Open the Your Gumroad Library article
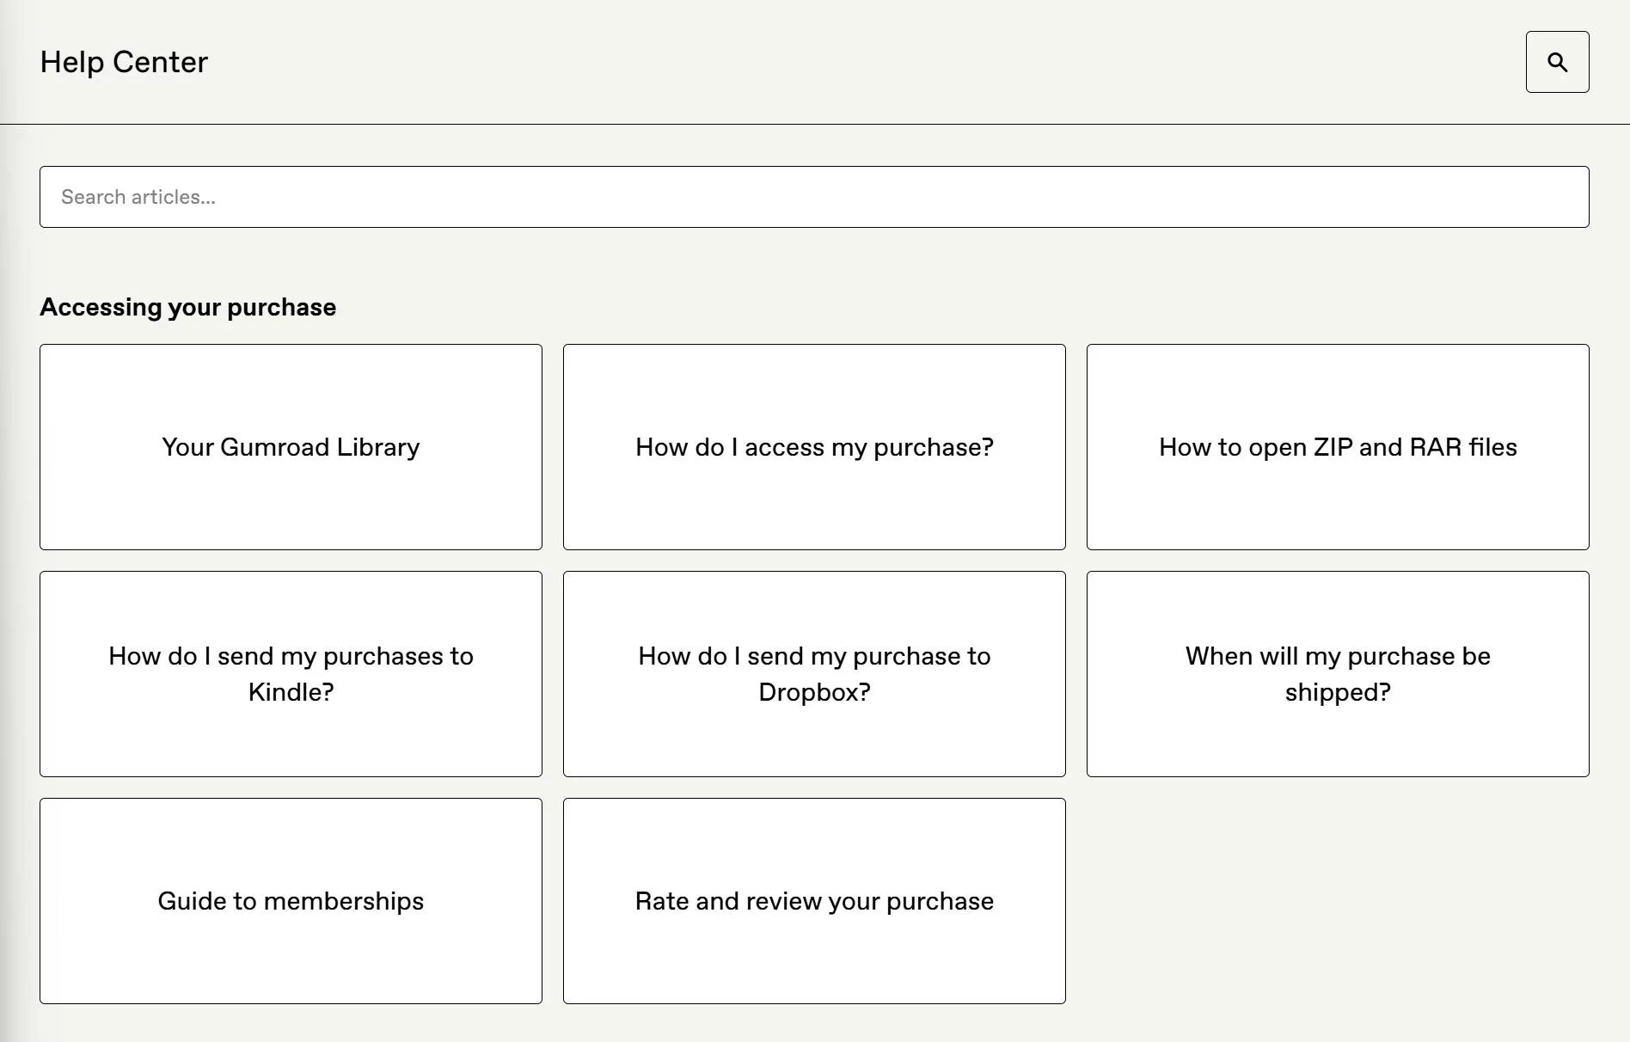This screenshot has width=1630, height=1042. click(291, 447)
